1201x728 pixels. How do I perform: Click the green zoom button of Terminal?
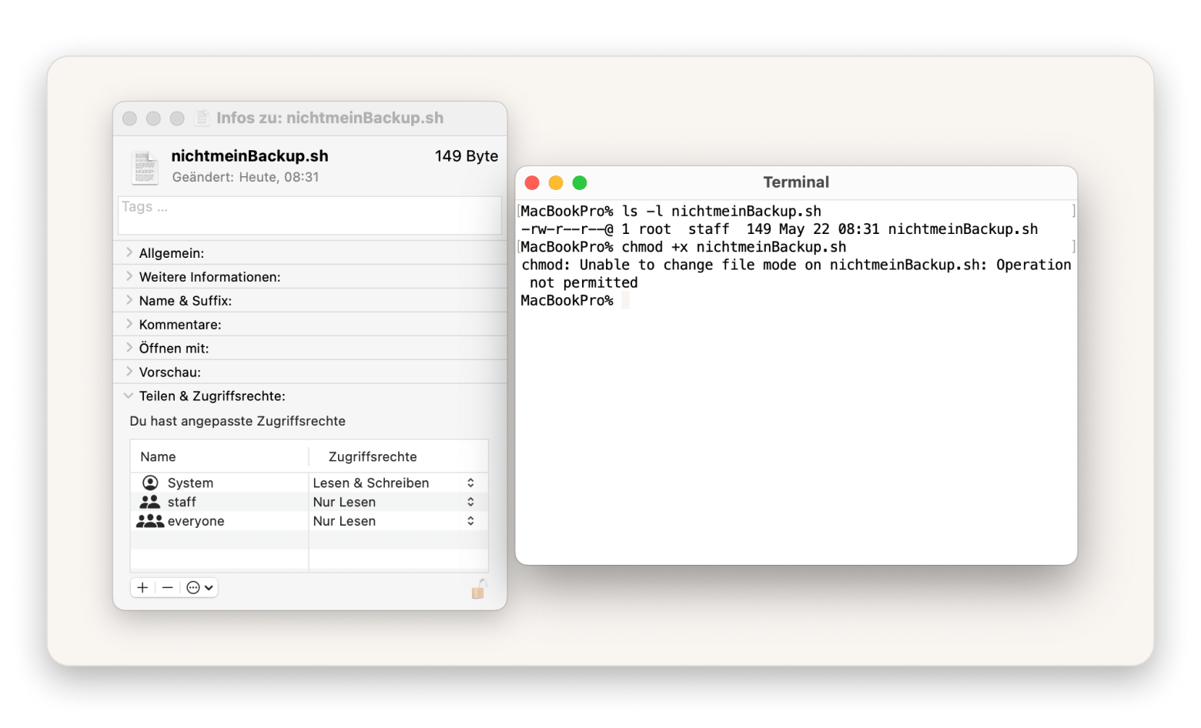click(x=580, y=182)
